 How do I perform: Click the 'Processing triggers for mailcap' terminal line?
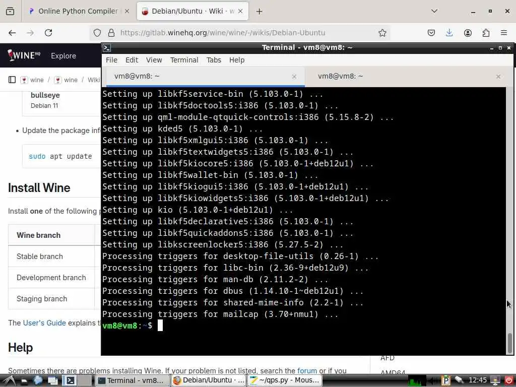coord(220,314)
